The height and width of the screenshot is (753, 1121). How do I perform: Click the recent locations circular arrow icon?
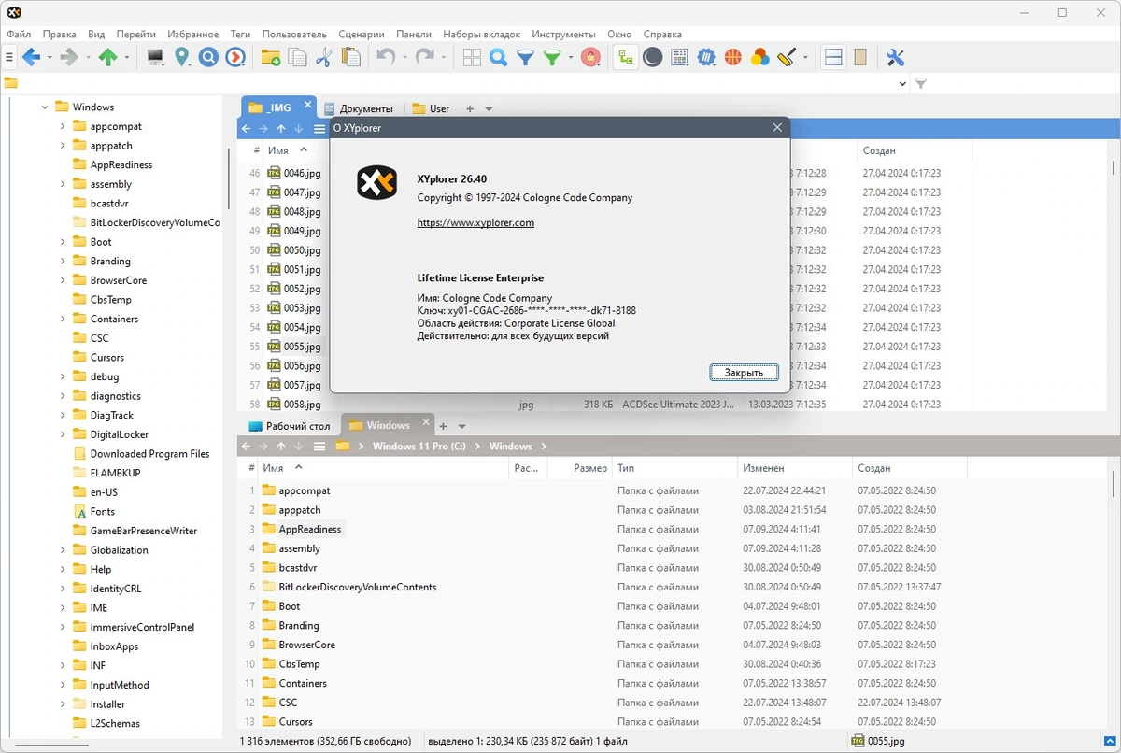(235, 58)
